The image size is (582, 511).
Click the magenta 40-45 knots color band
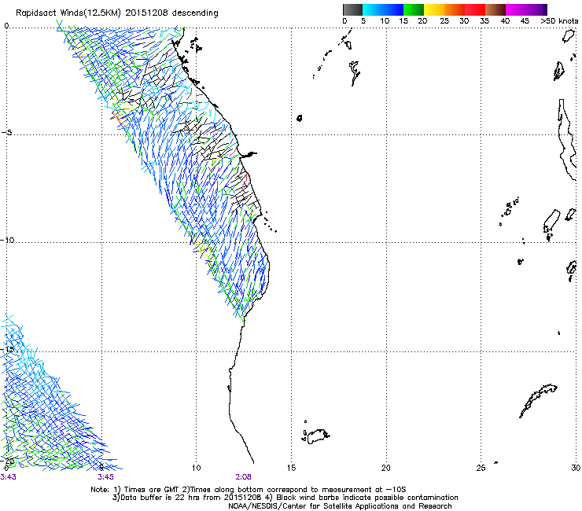(516, 9)
